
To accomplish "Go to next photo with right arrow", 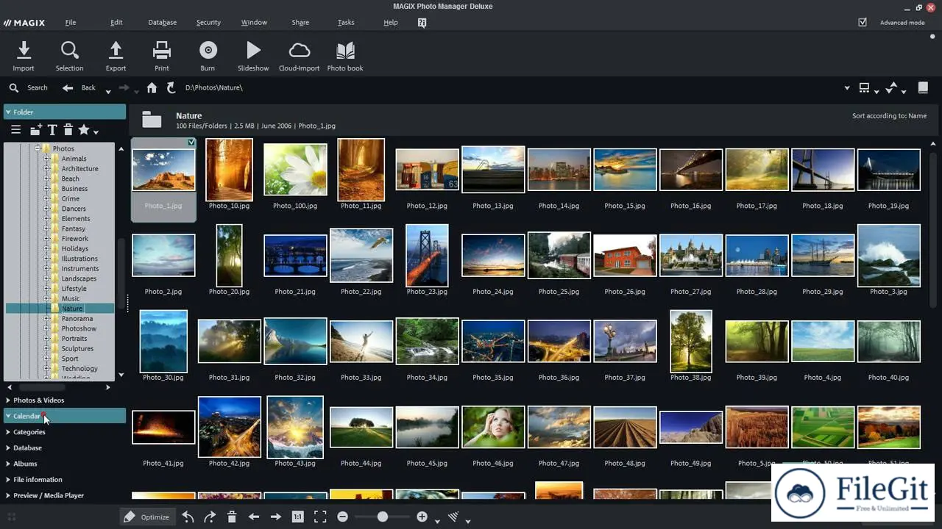I will (276, 517).
